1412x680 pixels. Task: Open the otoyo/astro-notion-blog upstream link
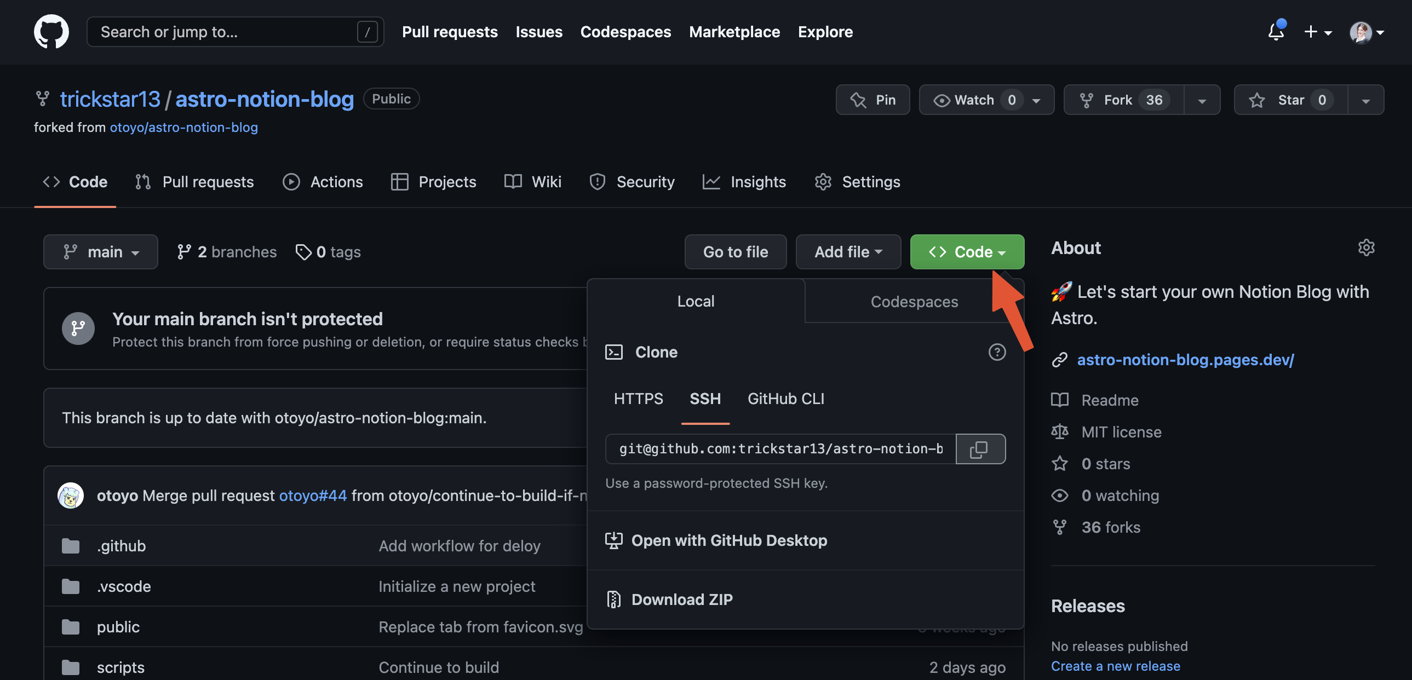[x=183, y=127]
